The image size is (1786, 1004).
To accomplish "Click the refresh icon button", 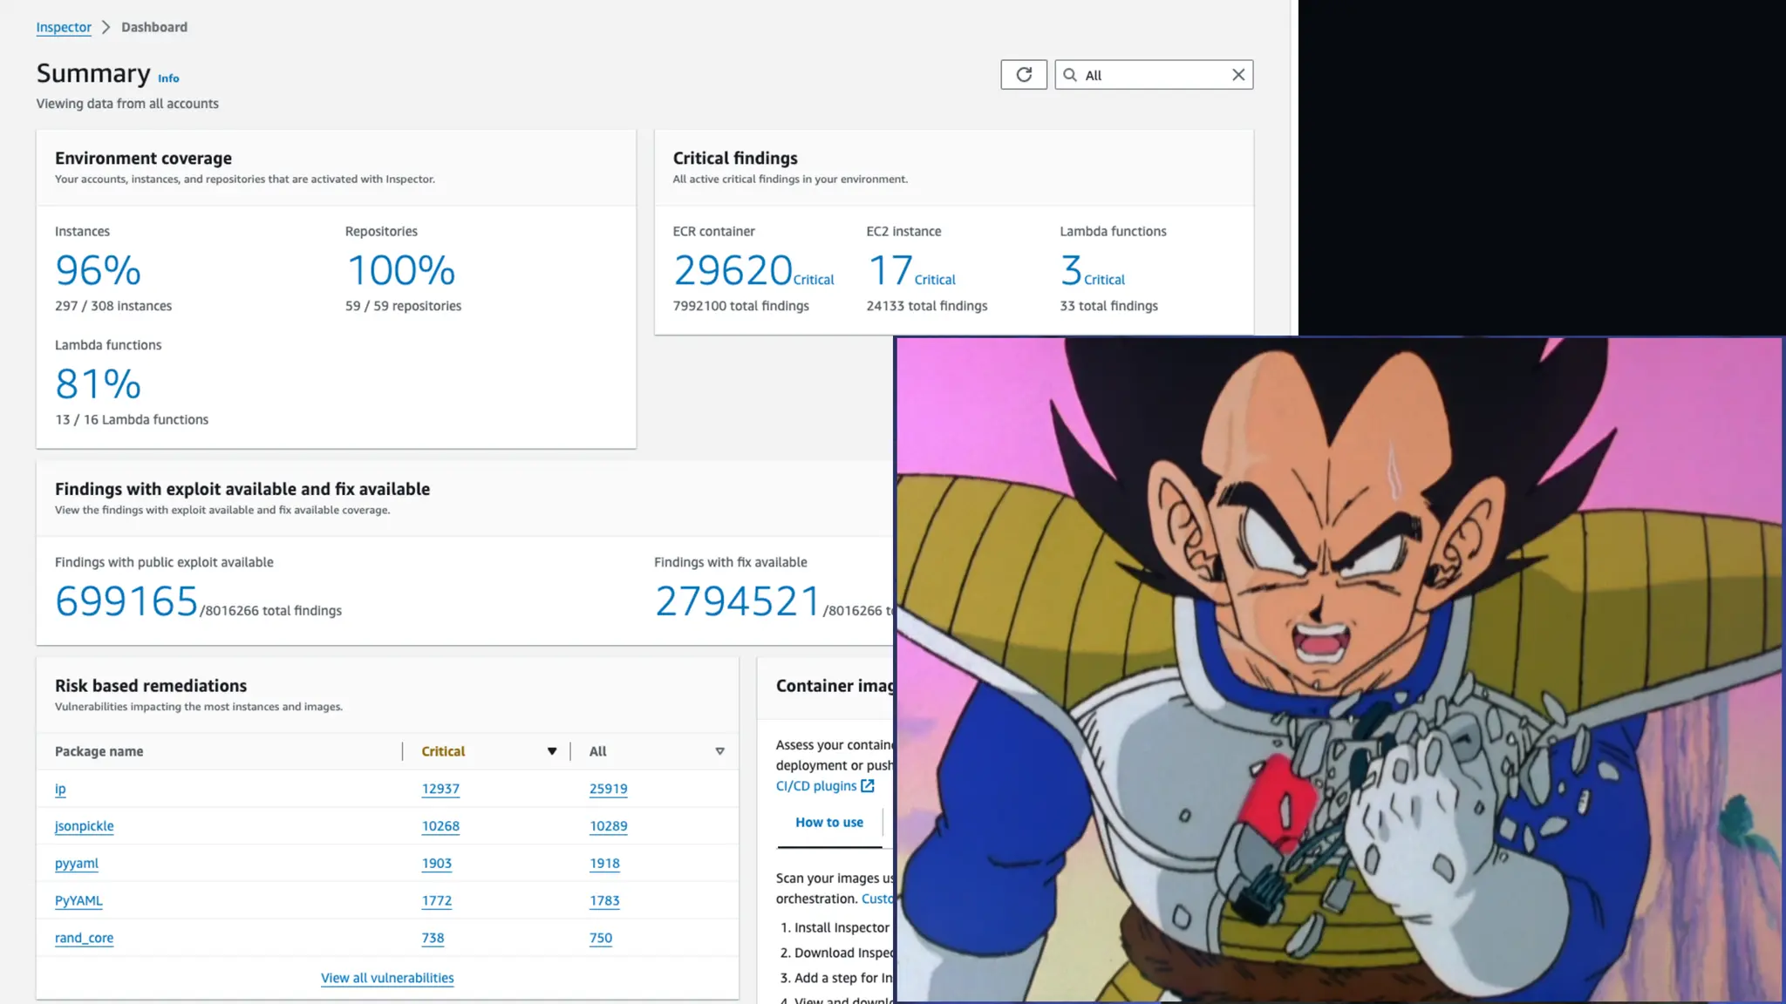I will point(1024,75).
